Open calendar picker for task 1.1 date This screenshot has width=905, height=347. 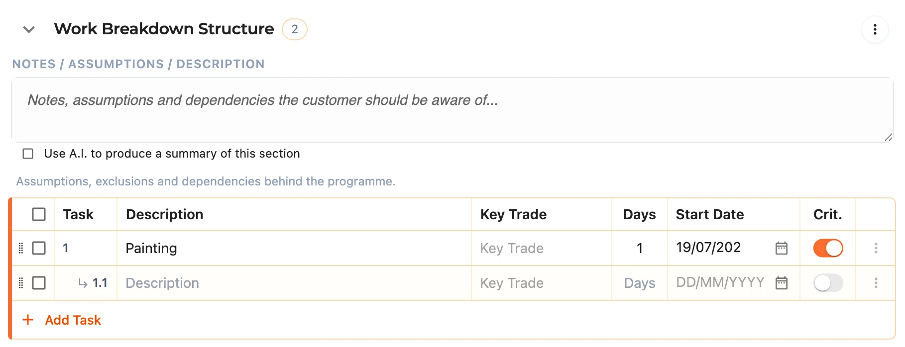pyautogui.click(x=781, y=283)
